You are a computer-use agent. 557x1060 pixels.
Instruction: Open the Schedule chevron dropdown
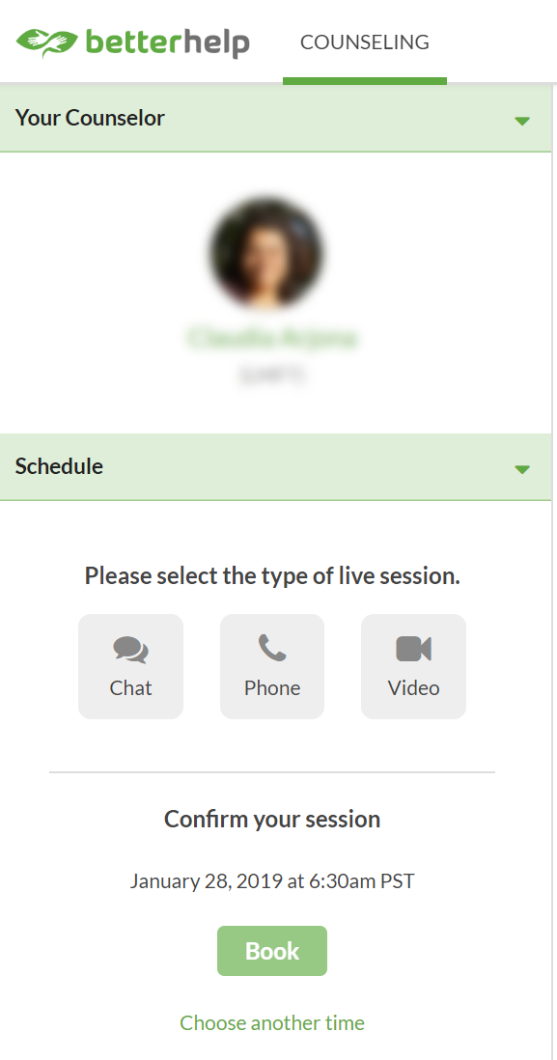coord(522,467)
